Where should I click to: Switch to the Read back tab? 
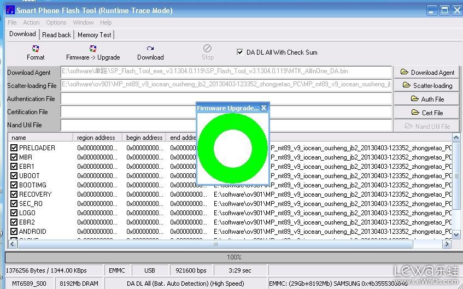[x=56, y=34]
